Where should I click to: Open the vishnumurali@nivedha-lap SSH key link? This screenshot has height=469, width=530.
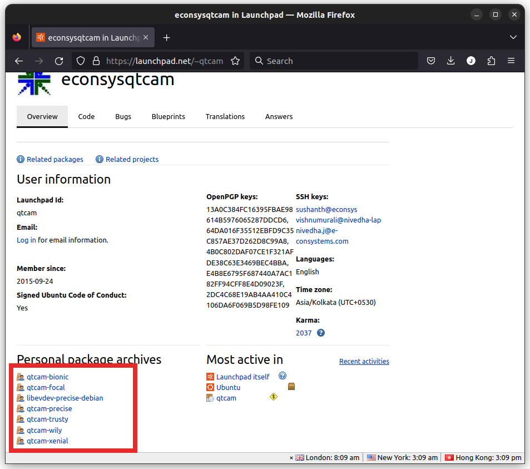click(338, 220)
